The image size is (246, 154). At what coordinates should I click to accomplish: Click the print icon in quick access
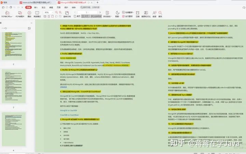point(11,8)
